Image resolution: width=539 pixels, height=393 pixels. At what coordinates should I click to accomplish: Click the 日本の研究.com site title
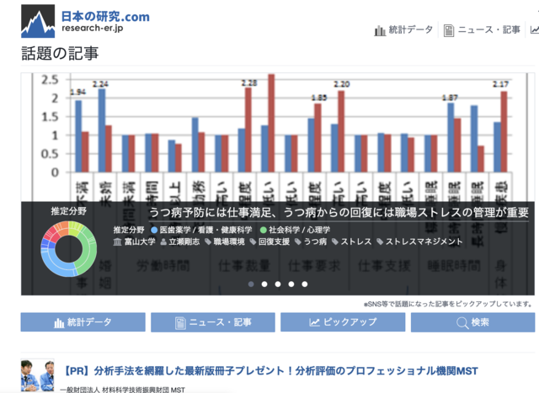click(x=105, y=17)
